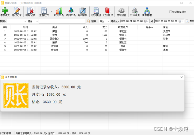Open the start date calendar dropdown
Screen dimensions: 194x135
point(146,21)
